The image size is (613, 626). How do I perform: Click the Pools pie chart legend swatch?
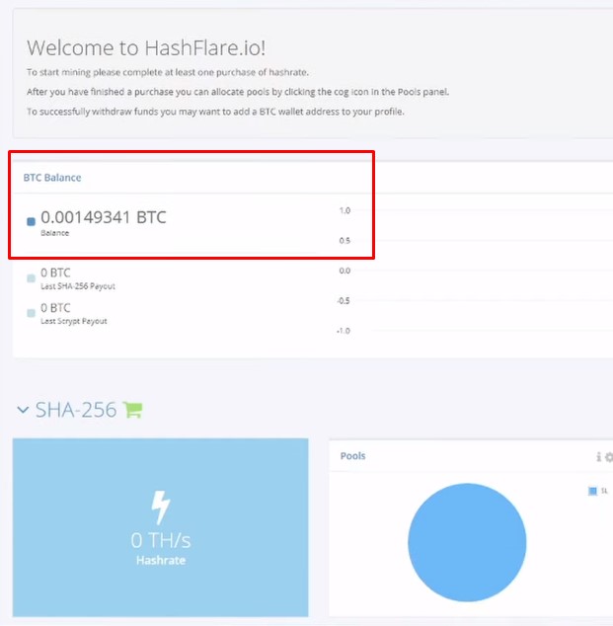point(592,491)
